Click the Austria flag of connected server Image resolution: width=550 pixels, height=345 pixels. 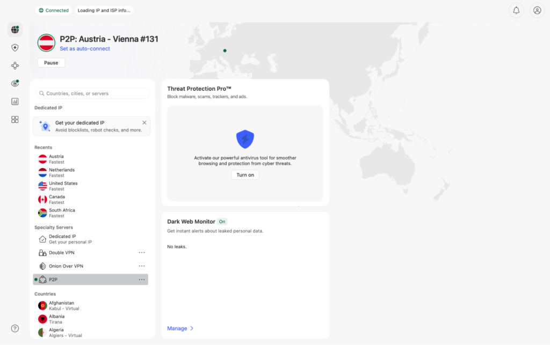pyautogui.click(x=46, y=43)
